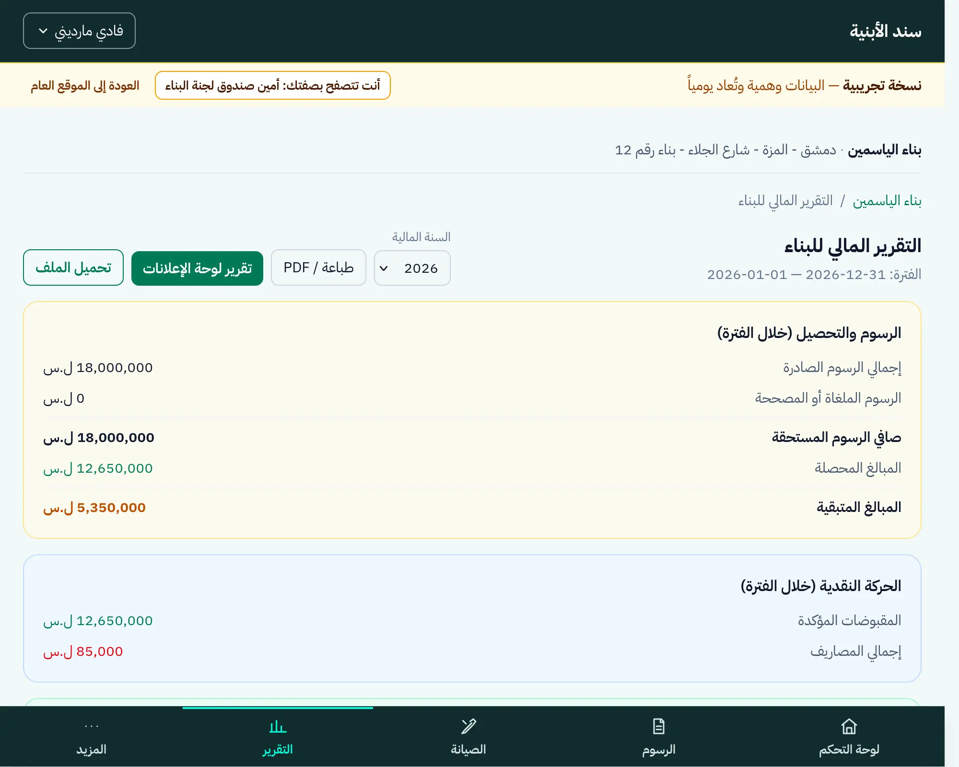The height and width of the screenshot is (767, 959).
Task: Click the thin-weight 18,000,000 issued fees value
Action: tap(98, 368)
